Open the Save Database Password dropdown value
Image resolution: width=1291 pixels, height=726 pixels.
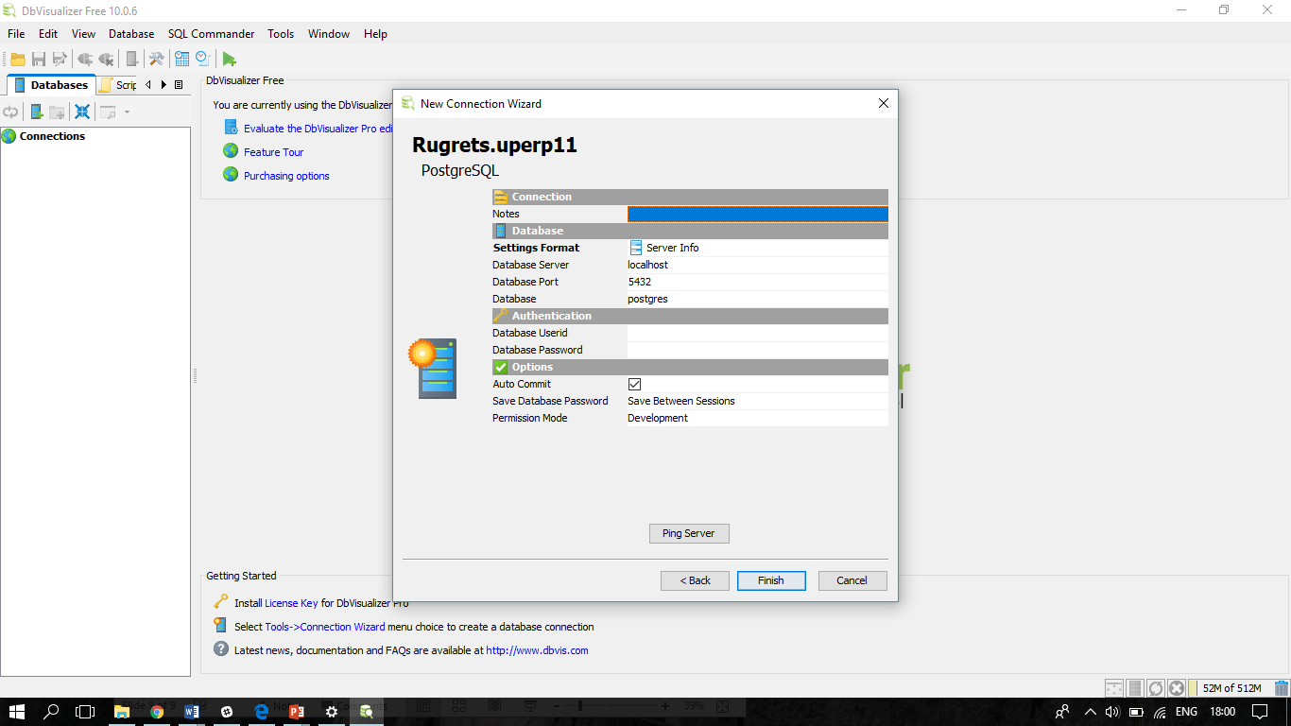pos(758,401)
